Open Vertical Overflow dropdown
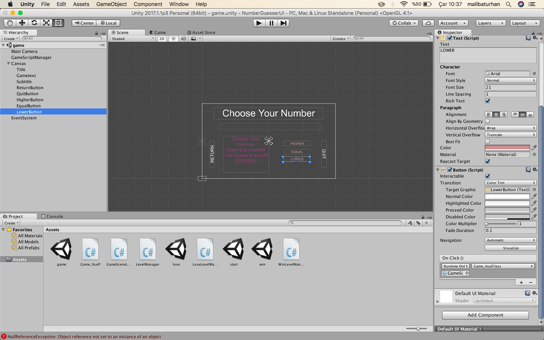544x340 pixels. [x=511, y=135]
